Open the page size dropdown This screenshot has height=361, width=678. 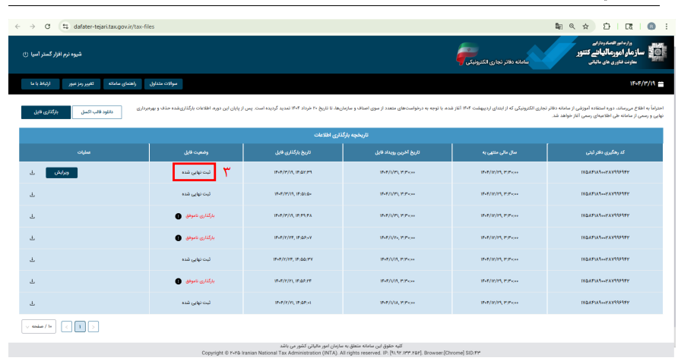pos(39,327)
